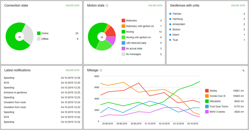Click the Motion state help icon
249x130 pixels.
pos(107,6)
